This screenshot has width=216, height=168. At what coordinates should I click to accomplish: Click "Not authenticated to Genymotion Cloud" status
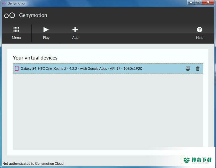coord(33,164)
